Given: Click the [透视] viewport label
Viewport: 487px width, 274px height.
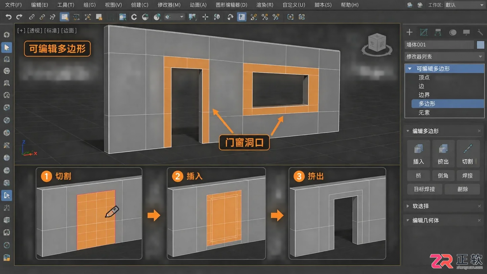Looking at the screenshot, I should (35, 30).
